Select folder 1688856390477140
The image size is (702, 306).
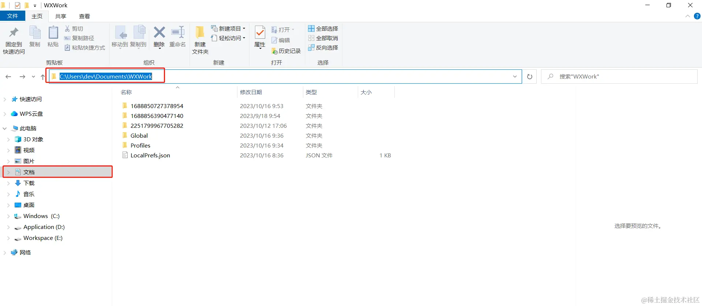coord(157,116)
